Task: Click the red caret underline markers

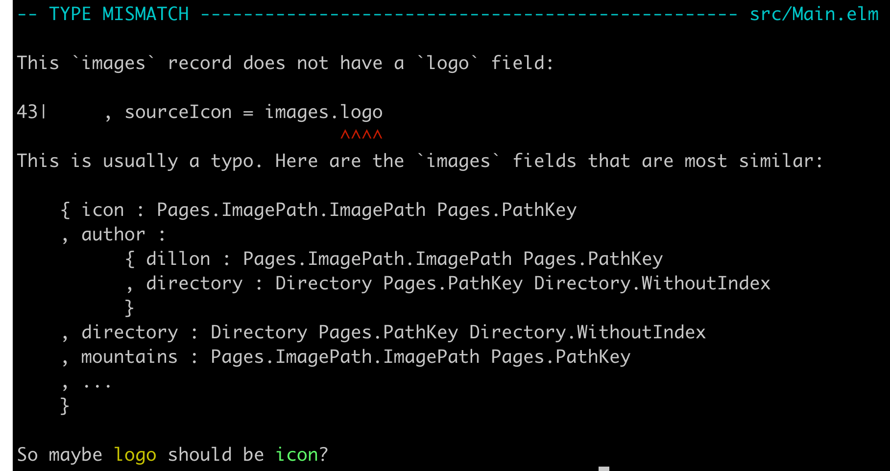Action: coord(361,135)
